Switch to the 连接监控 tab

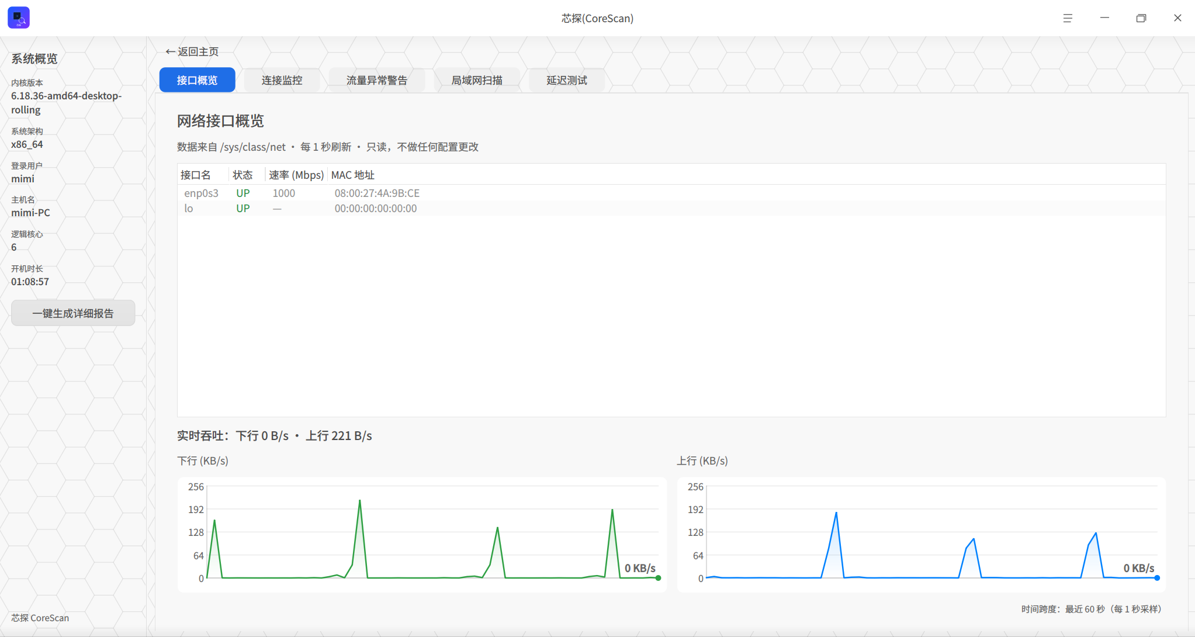tap(282, 80)
